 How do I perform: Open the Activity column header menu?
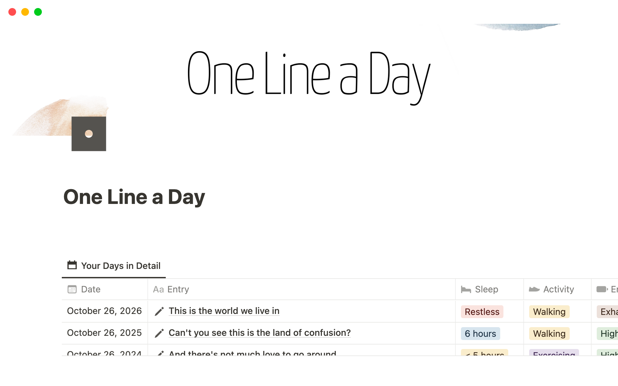coord(558,289)
